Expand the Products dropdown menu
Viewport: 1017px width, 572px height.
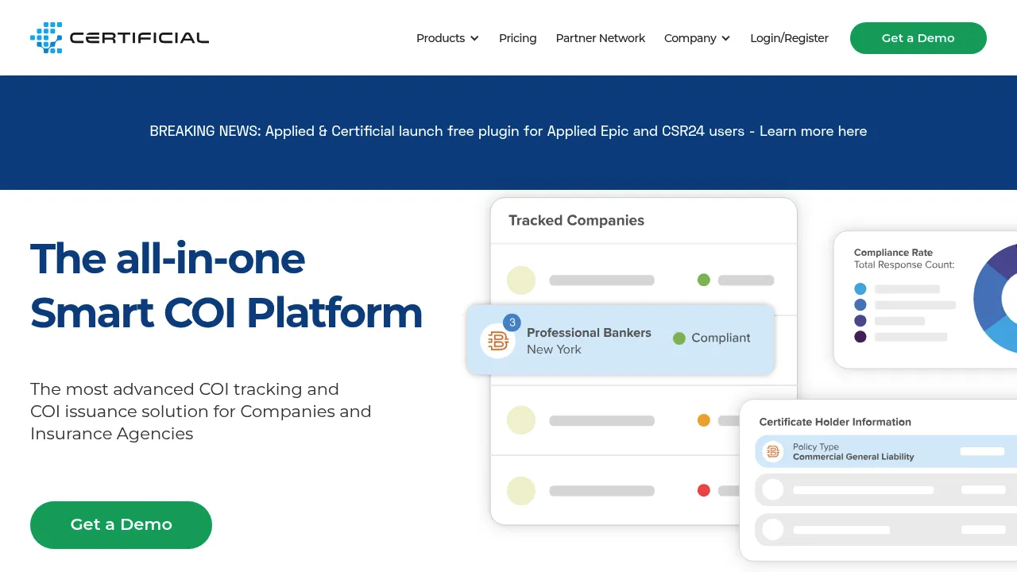click(x=447, y=38)
